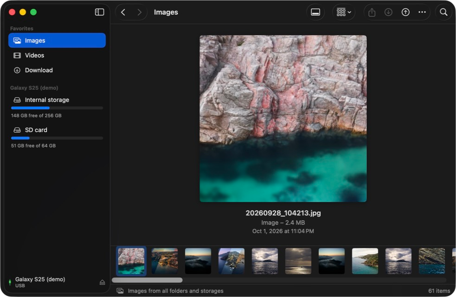
Task: Eject the Galaxy S25 device
Action: tap(102, 282)
